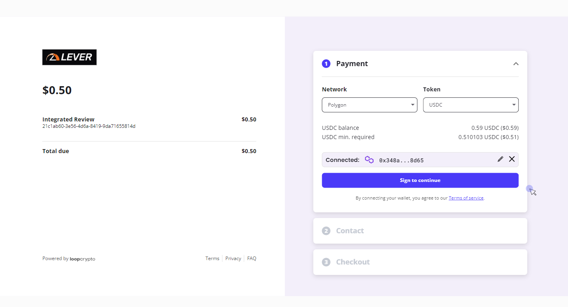This screenshot has height=307, width=568.
Task: Open the FAQ footer link
Action: [x=251, y=258]
